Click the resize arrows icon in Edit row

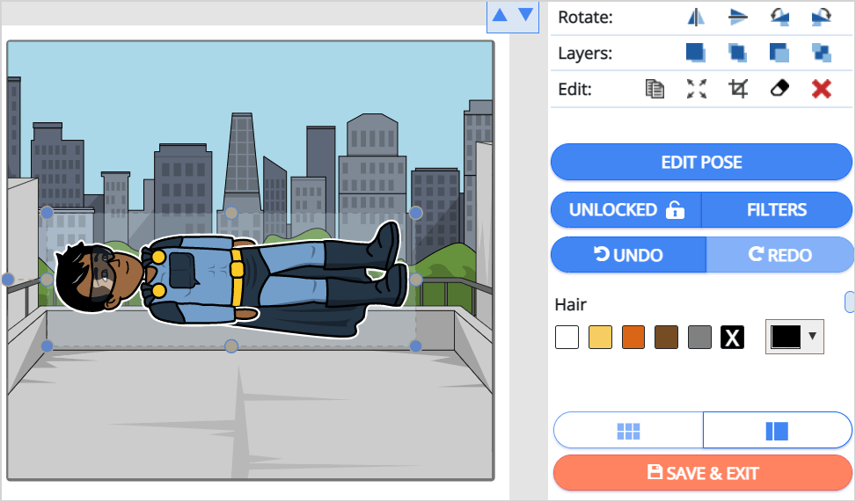pos(696,89)
